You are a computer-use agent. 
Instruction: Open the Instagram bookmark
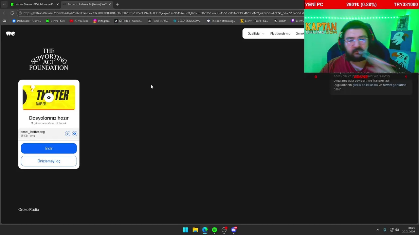[101, 21]
